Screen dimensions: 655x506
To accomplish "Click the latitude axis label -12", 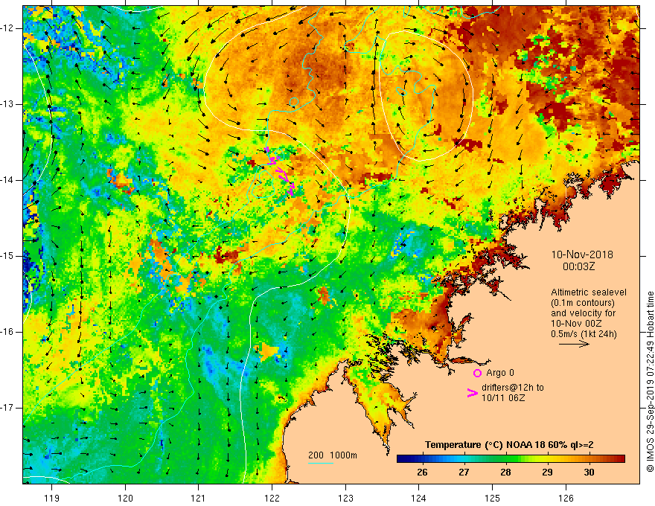I will coord(8,28).
